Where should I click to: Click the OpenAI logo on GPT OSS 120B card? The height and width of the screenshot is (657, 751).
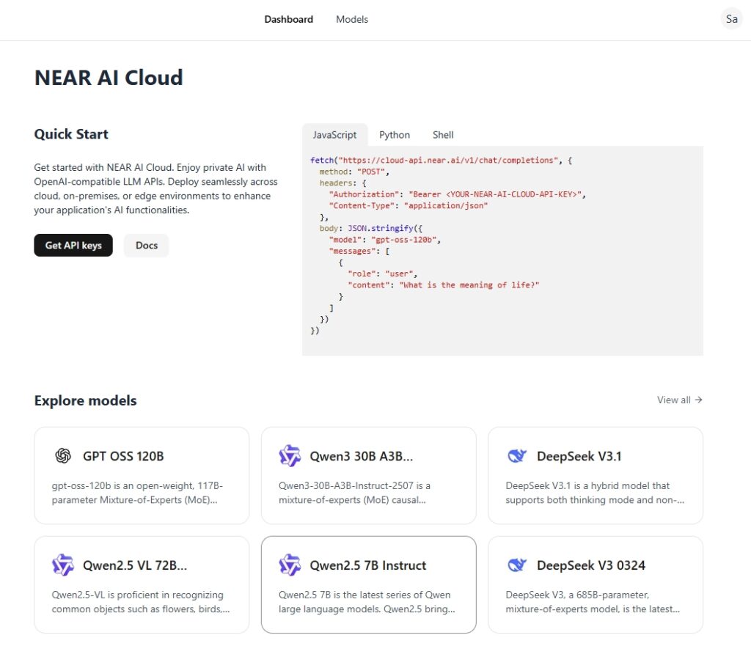click(63, 456)
